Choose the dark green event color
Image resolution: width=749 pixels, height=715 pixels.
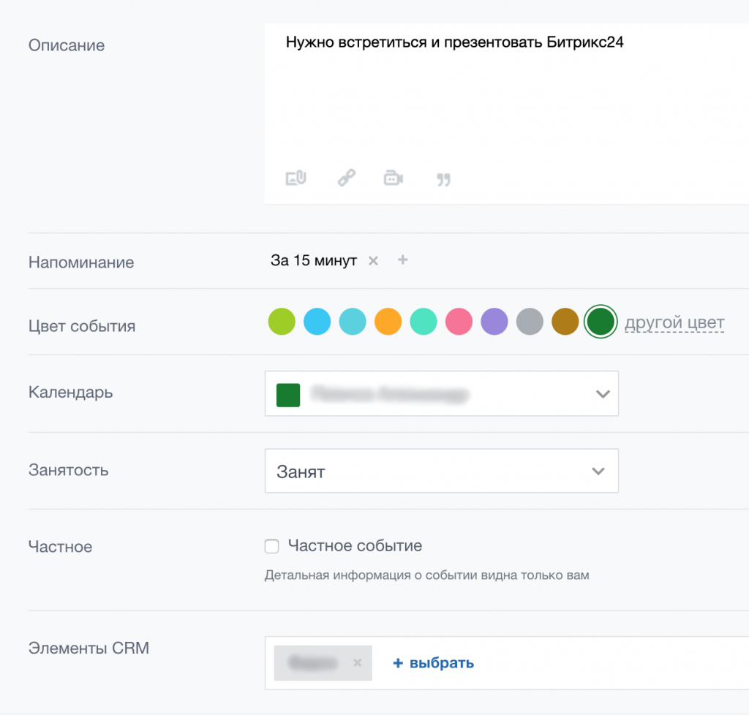pyautogui.click(x=600, y=322)
